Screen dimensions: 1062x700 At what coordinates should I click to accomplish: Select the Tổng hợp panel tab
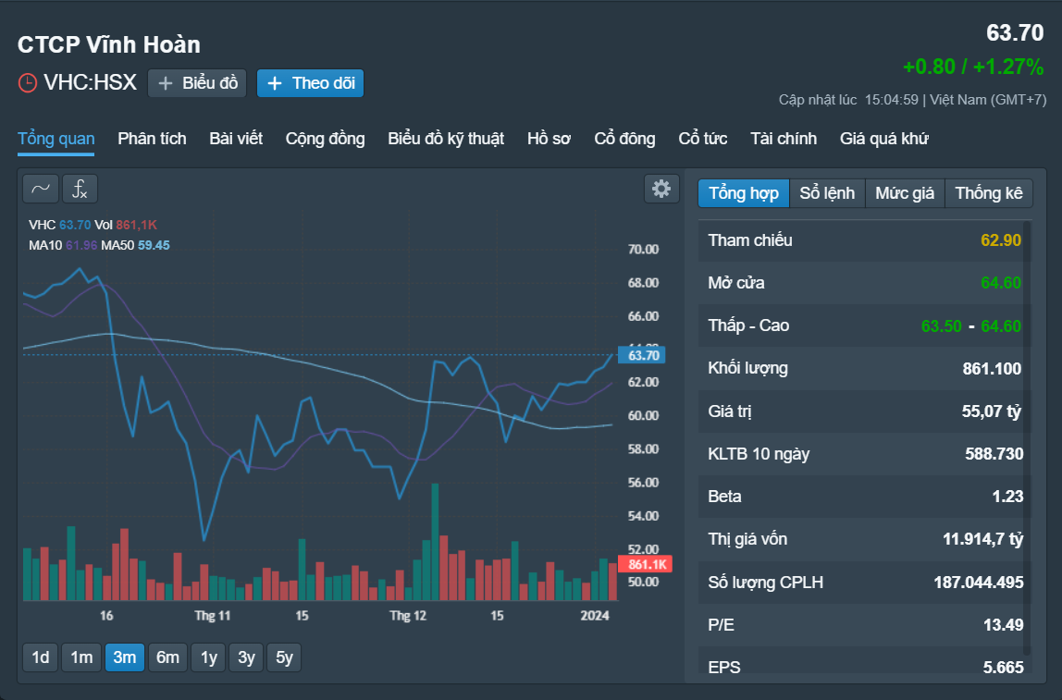[744, 193]
